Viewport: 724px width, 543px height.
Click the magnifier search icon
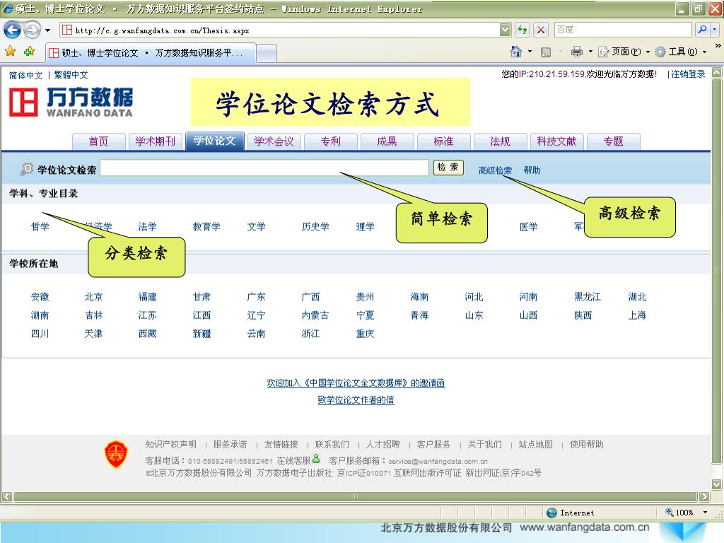pyautogui.click(x=702, y=30)
